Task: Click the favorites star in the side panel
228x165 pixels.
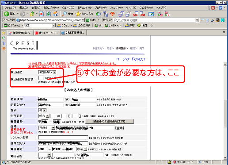Action: coord(4,33)
